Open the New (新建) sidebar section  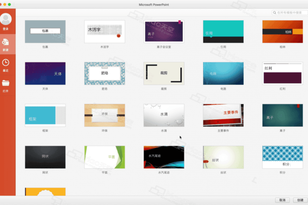(7, 41)
